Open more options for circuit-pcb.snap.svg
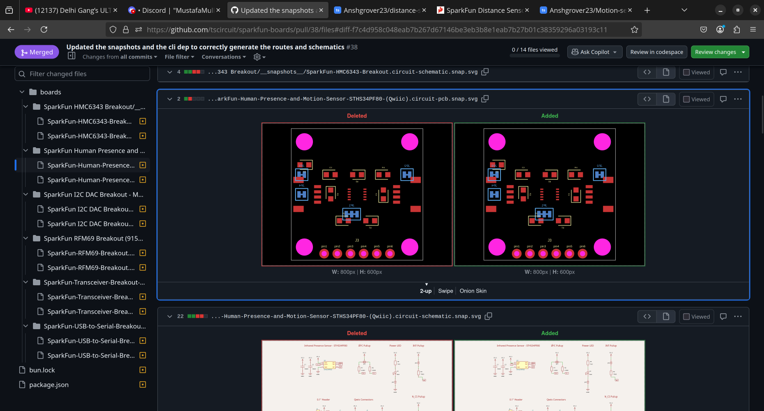The width and height of the screenshot is (764, 411). pyautogui.click(x=738, y=99)
